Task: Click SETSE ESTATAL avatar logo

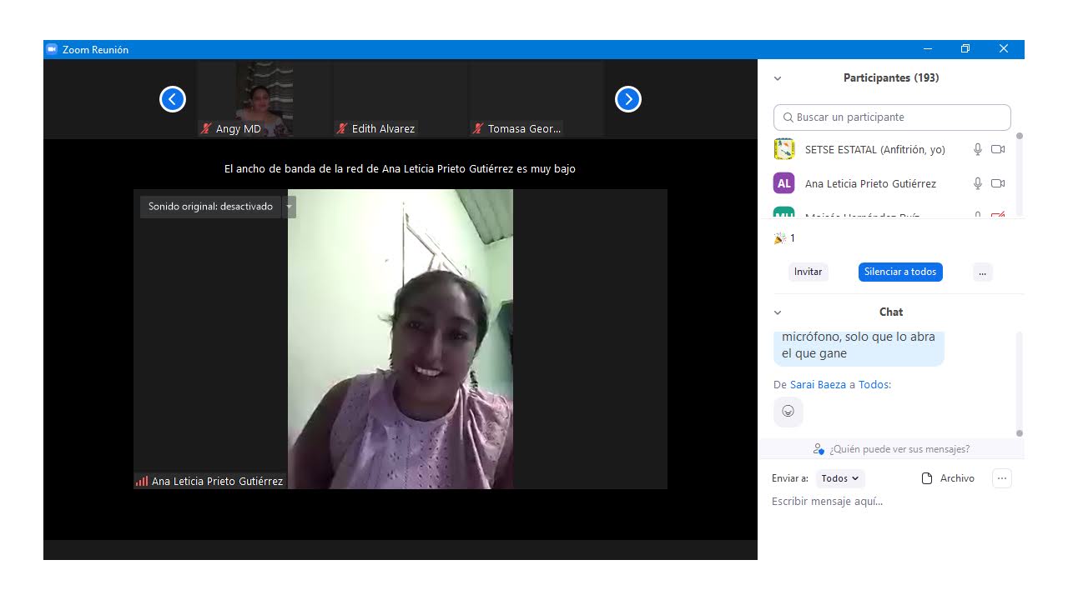Action: pyautogui.click(x=784, y=149)
